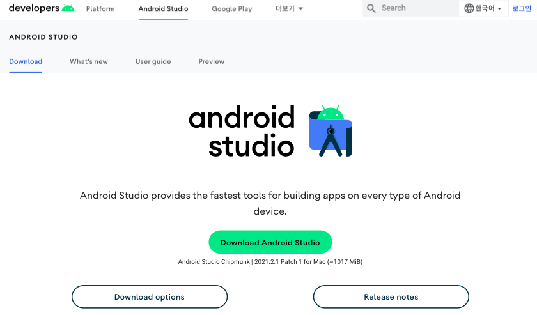Click the ANDROID STUDIO section heading
The width and height of the screenshot is (537, 315).
pyautogui.click(x=43, y=37)
